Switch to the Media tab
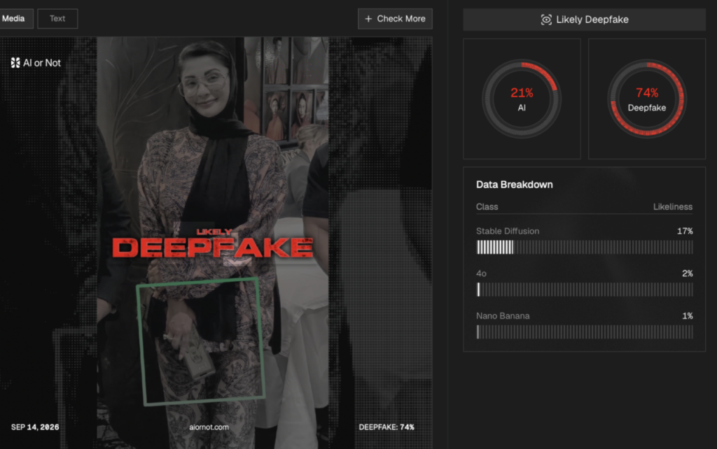Screen dimensions: 717x449 point(15,19)
